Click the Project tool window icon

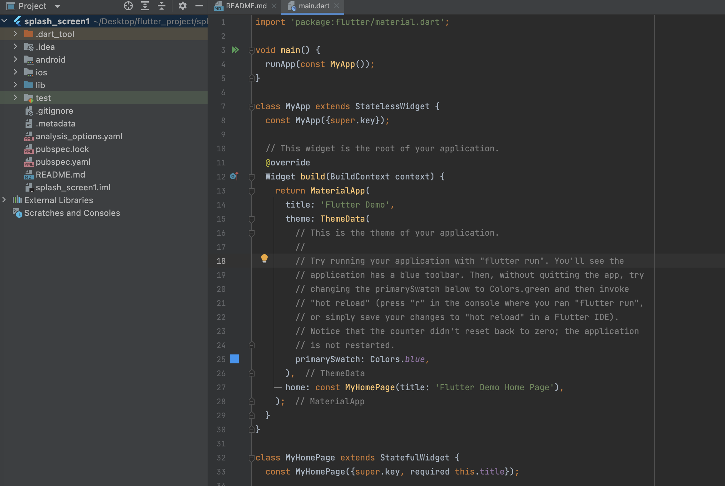pos(11,6)
